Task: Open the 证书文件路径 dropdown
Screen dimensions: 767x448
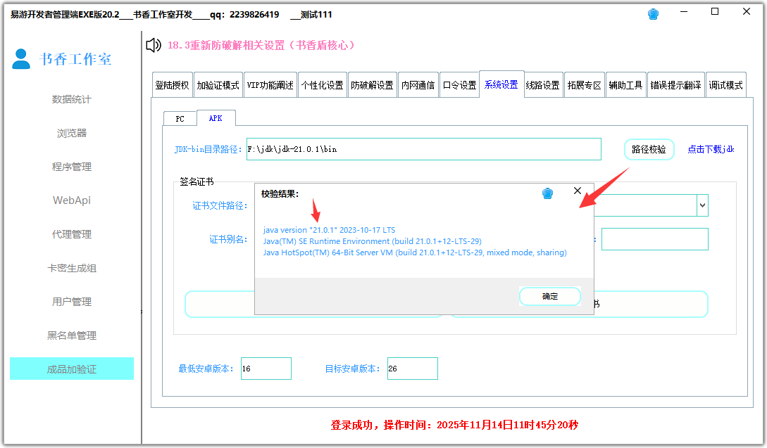Action: (x=701, y=205)
